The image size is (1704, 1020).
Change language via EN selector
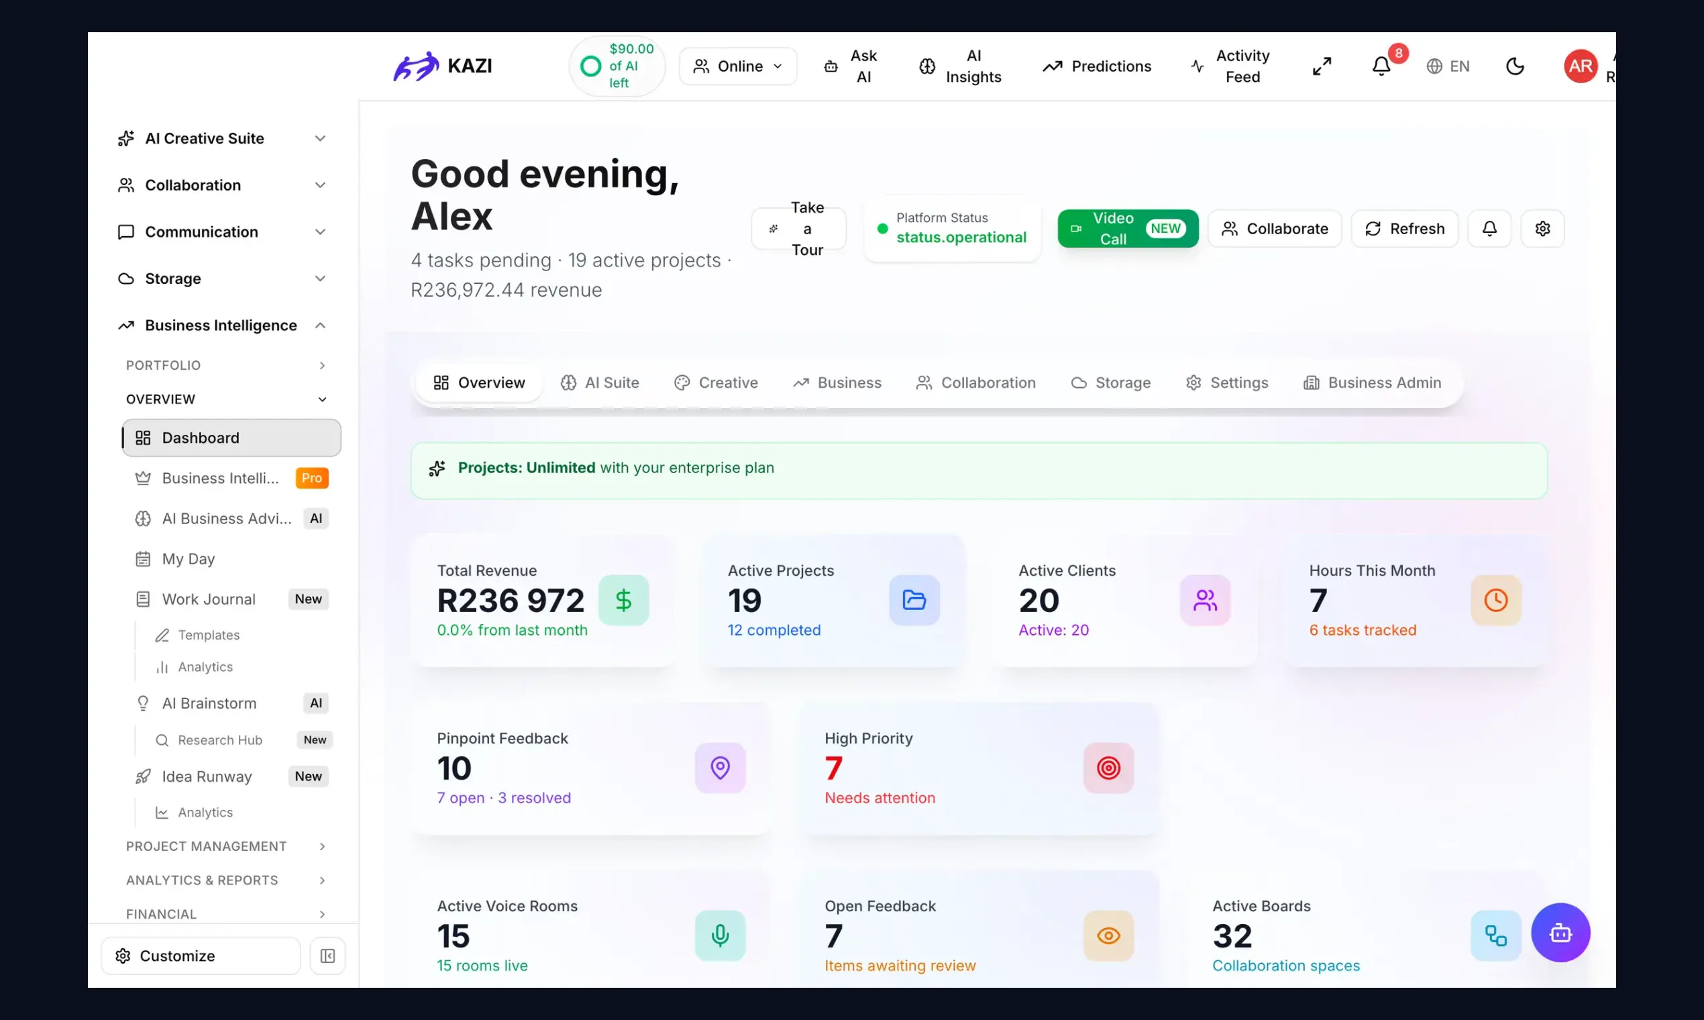coord(1448,66)
